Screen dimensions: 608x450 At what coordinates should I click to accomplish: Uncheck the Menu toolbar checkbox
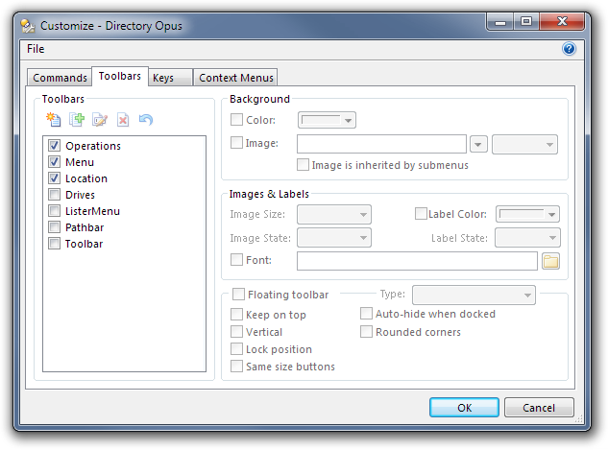(55, 162)
